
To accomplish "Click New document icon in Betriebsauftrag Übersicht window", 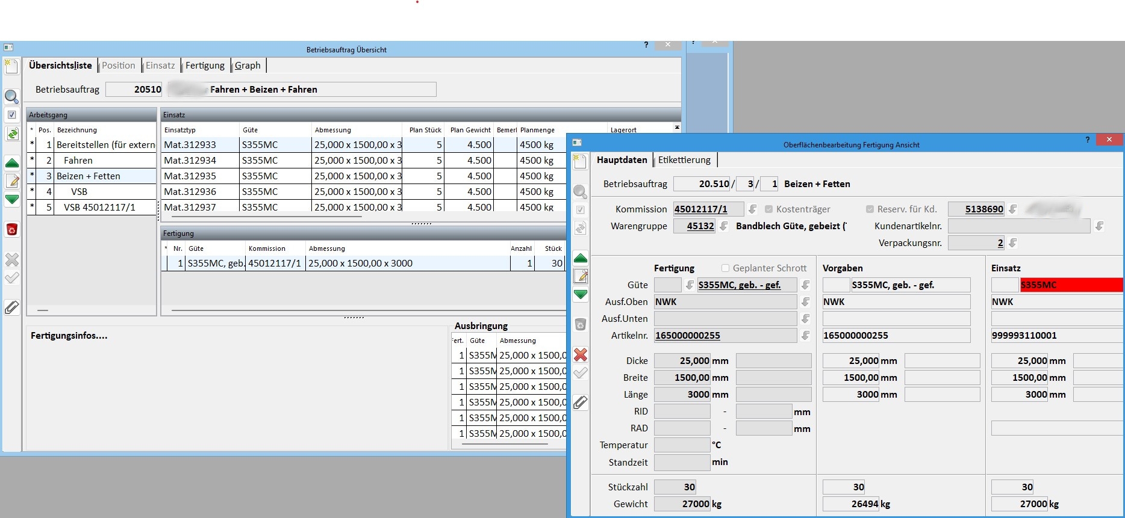I will pyautogui.click(x=11, y=66).
